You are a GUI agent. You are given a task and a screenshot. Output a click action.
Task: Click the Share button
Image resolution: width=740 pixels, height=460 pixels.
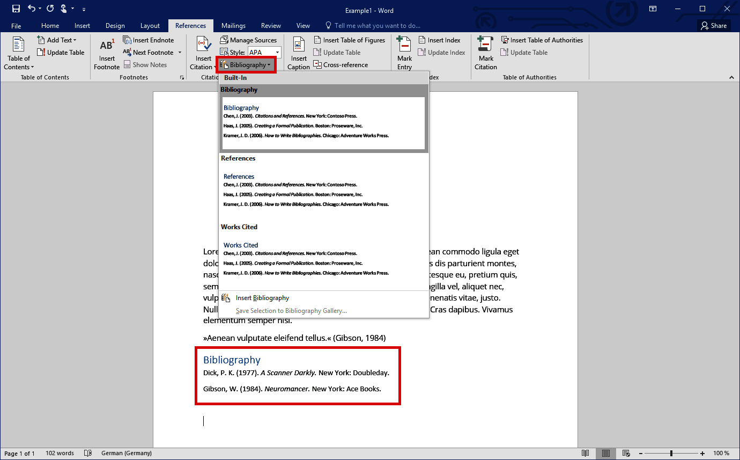[714, 25]
